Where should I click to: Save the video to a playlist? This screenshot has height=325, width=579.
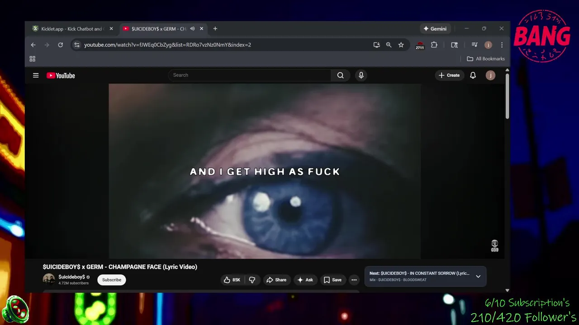click(x=332, y=280)
